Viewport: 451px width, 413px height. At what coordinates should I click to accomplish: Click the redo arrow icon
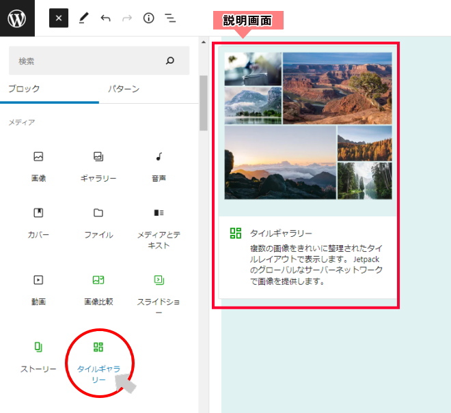click(127, 18)
